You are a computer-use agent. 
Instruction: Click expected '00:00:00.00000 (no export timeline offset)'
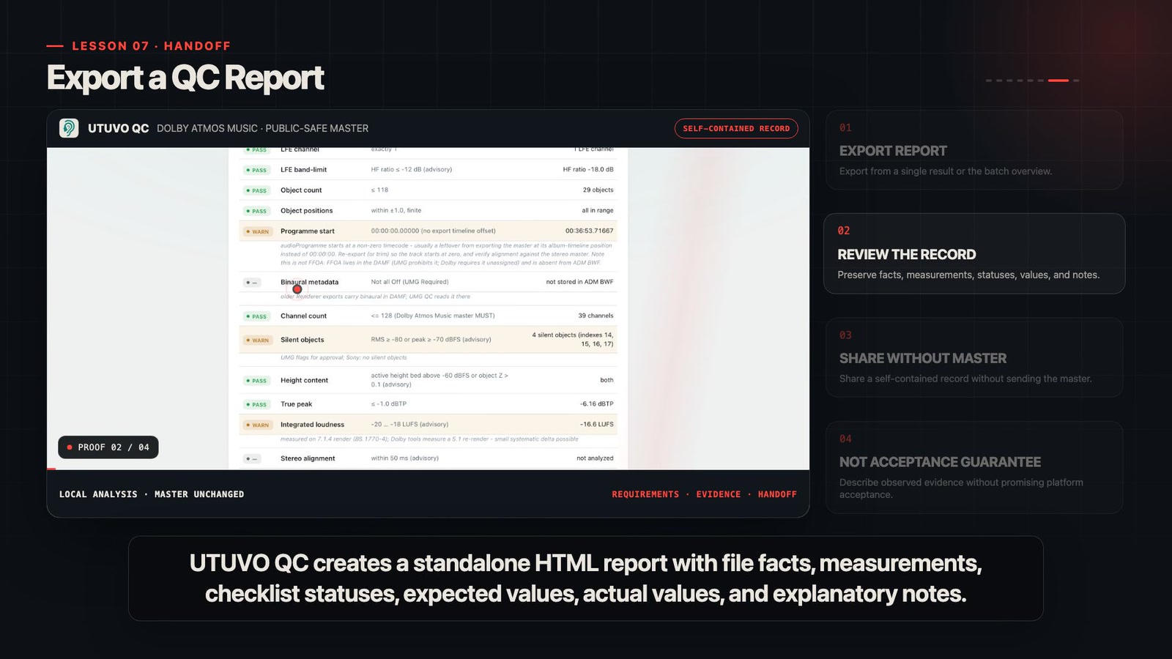[x=433, y=231]
